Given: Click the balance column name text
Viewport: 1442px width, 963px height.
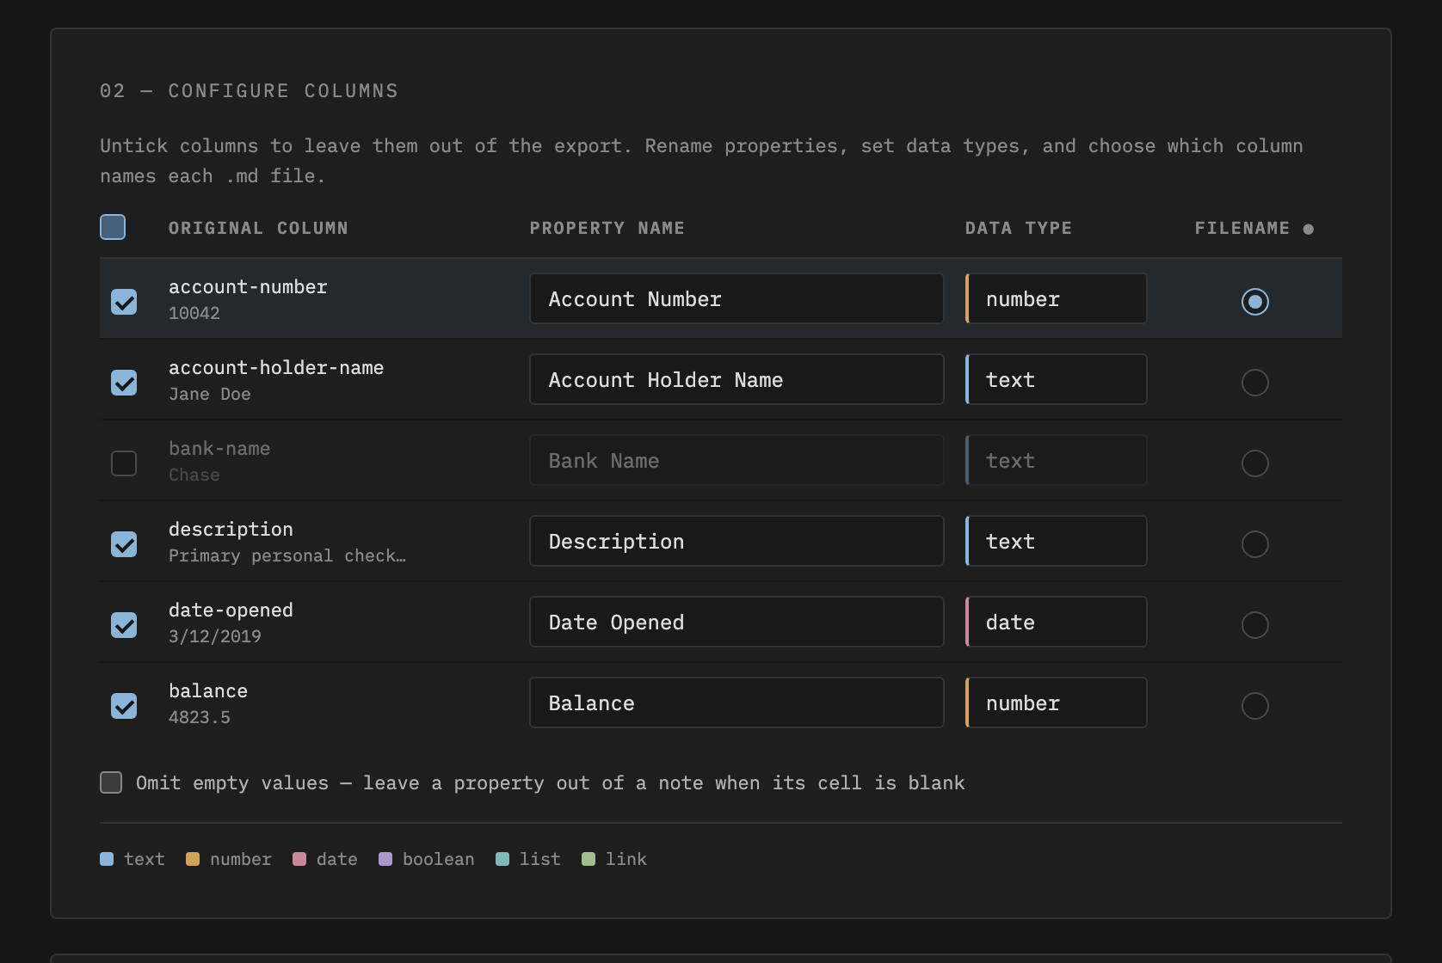Looking at the screenshot, I should point(208,690).
